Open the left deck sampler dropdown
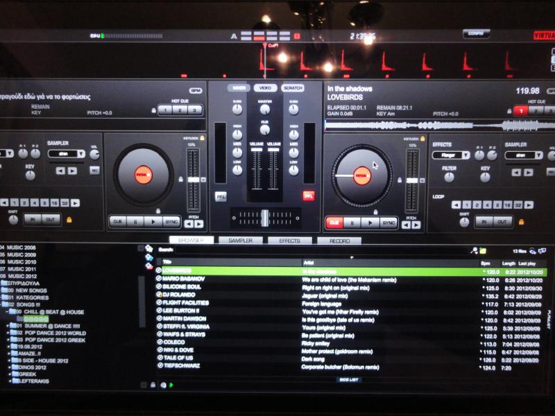The width and height of the screenshot is (555, 416). point(67,153)
